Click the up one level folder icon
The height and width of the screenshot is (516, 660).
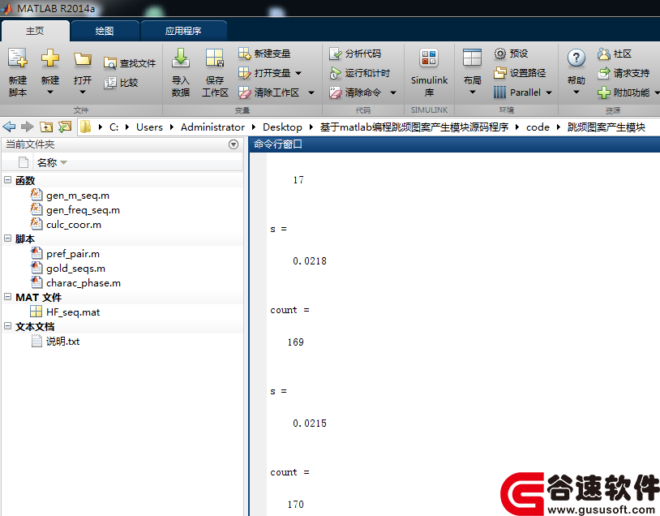point(46,127)
